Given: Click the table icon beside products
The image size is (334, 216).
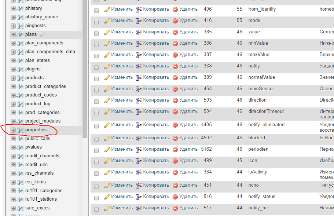Looking at the screenshot, I should click(x=21, y=78).
